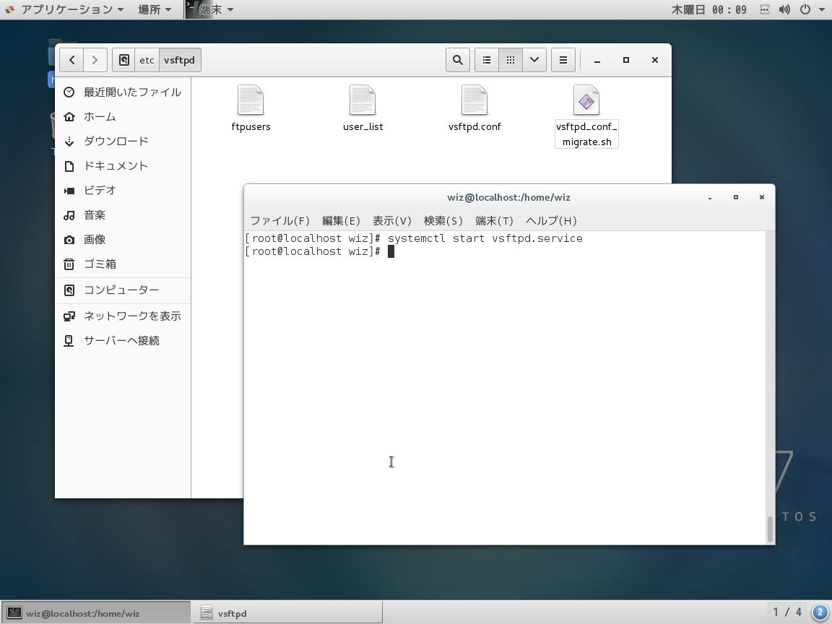Maximize the file manager window
This screenshot has width=832, height=624.
point(625,60)
